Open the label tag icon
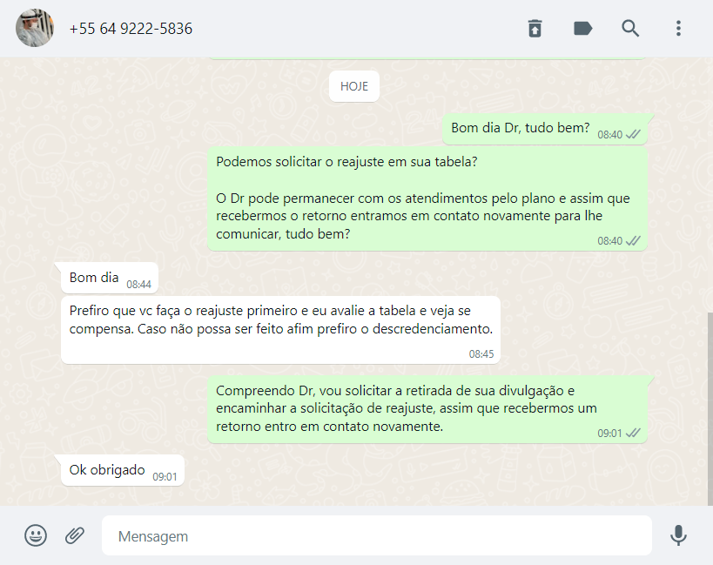713x565 pixels. 582,28
